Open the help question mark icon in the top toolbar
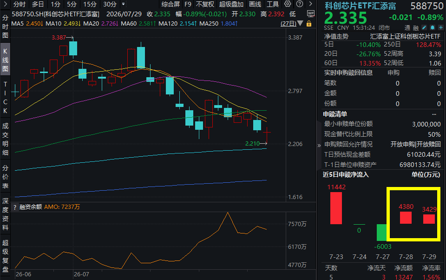The height and width of the screenshot is (280, 446). pos(300,4)
